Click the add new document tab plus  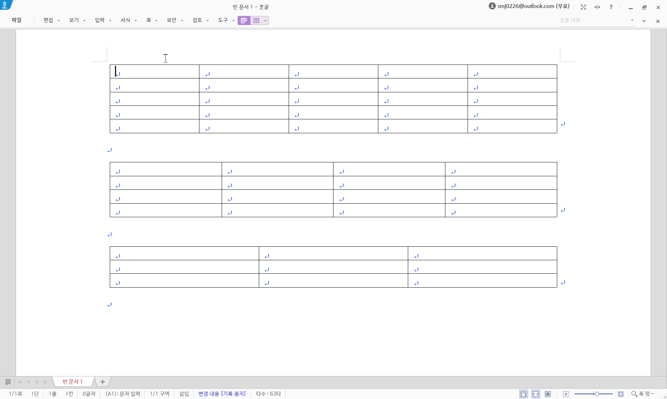(x=102, y=382)
